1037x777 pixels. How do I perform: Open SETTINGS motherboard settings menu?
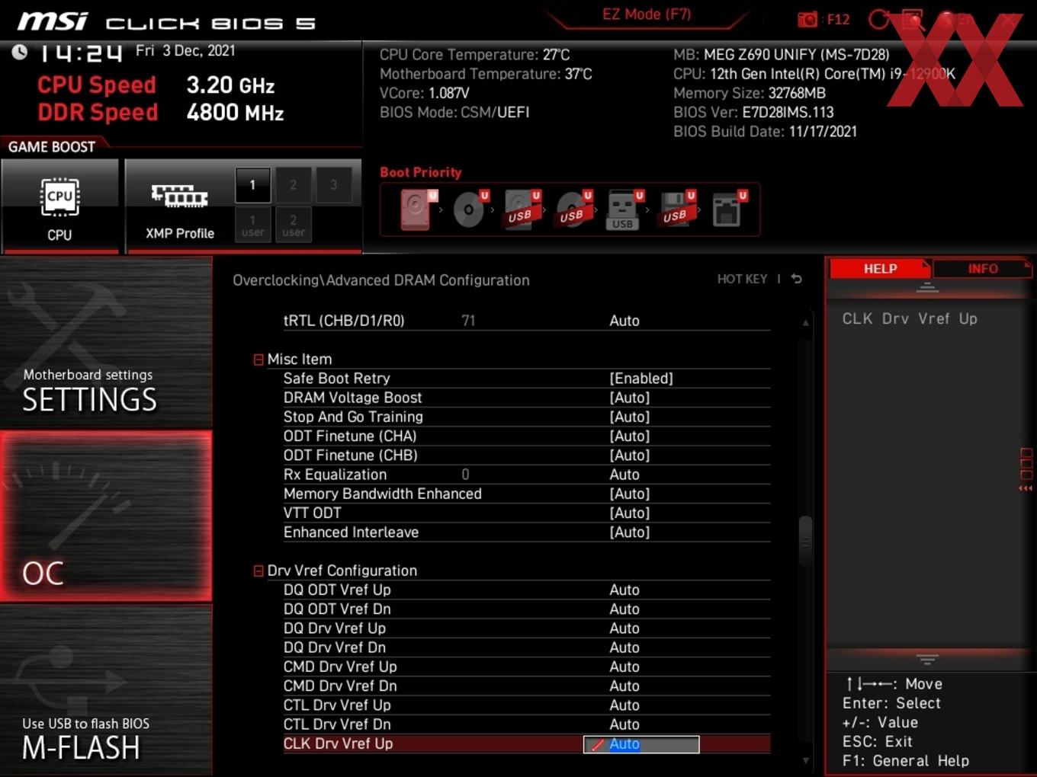point(106,343)
